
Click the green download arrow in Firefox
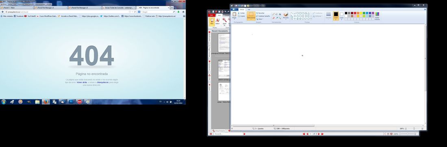point(178,12)
